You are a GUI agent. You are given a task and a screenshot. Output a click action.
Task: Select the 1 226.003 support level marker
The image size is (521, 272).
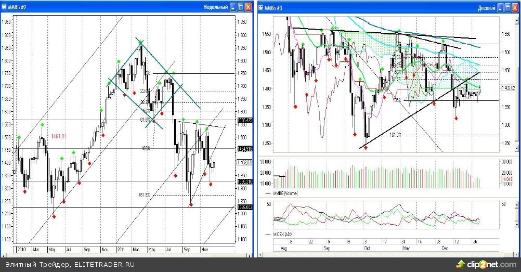[x=244, y=207]
